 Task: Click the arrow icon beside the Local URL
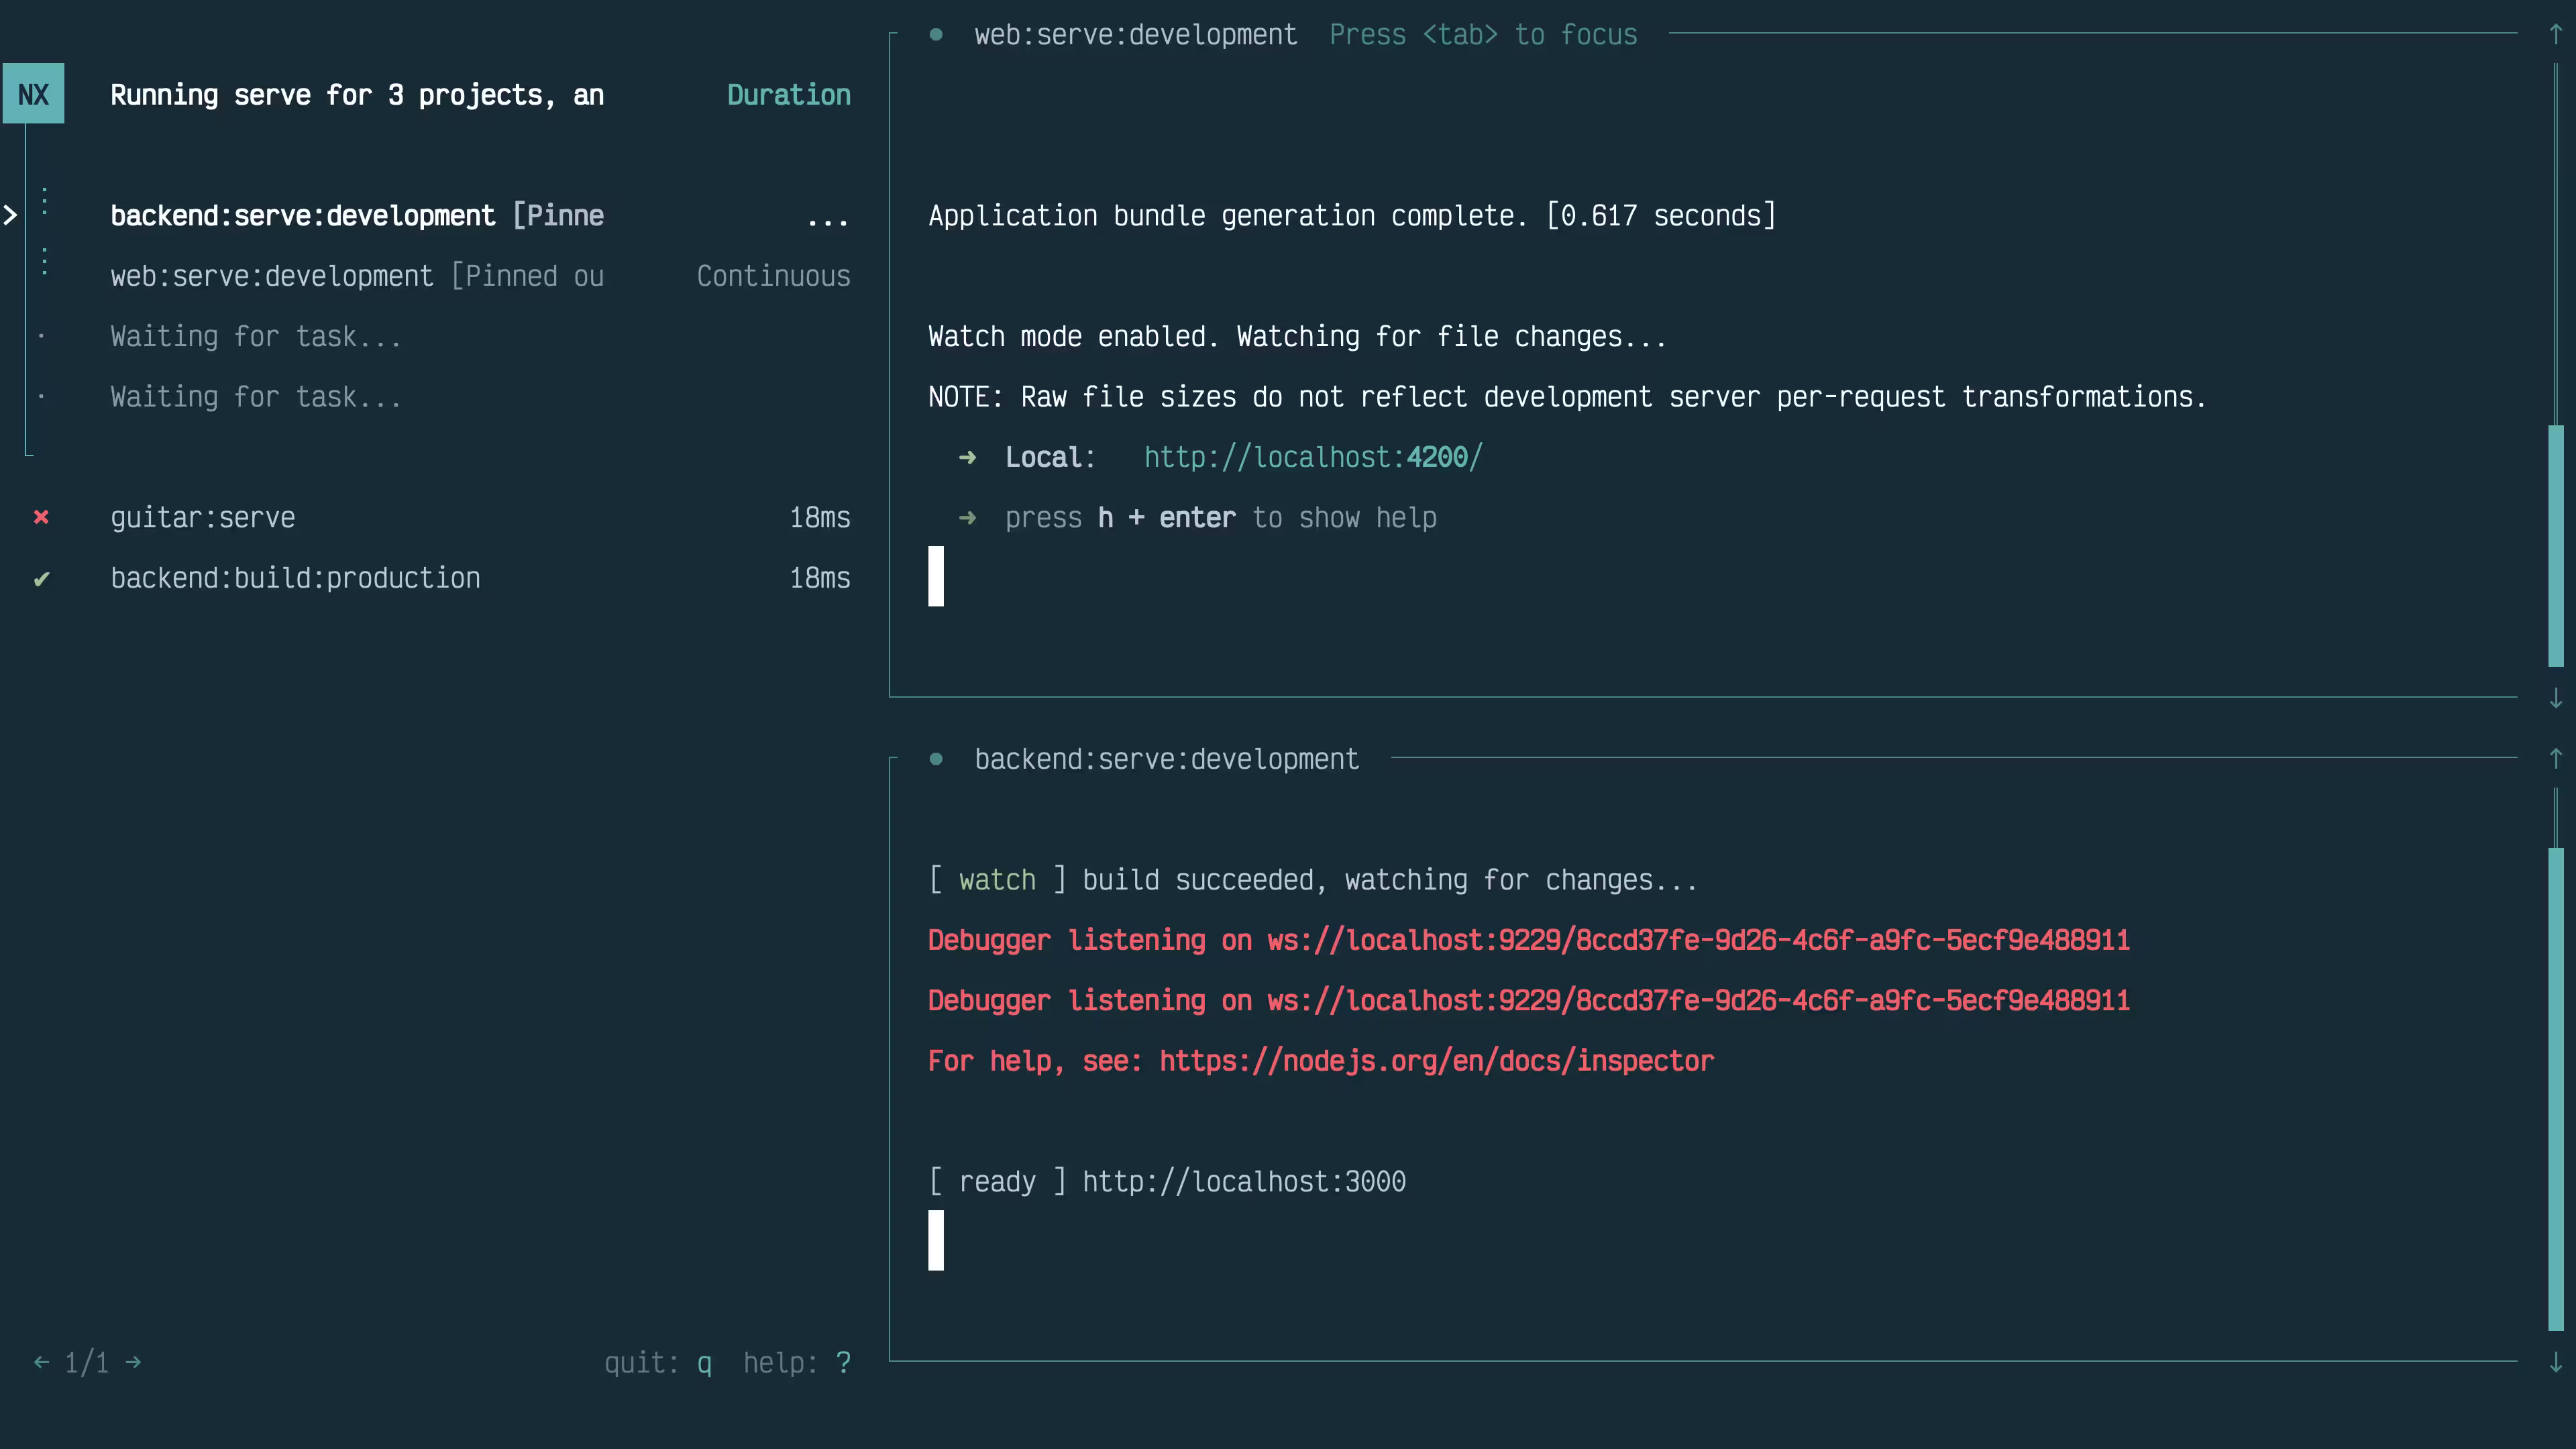point(969,457)
